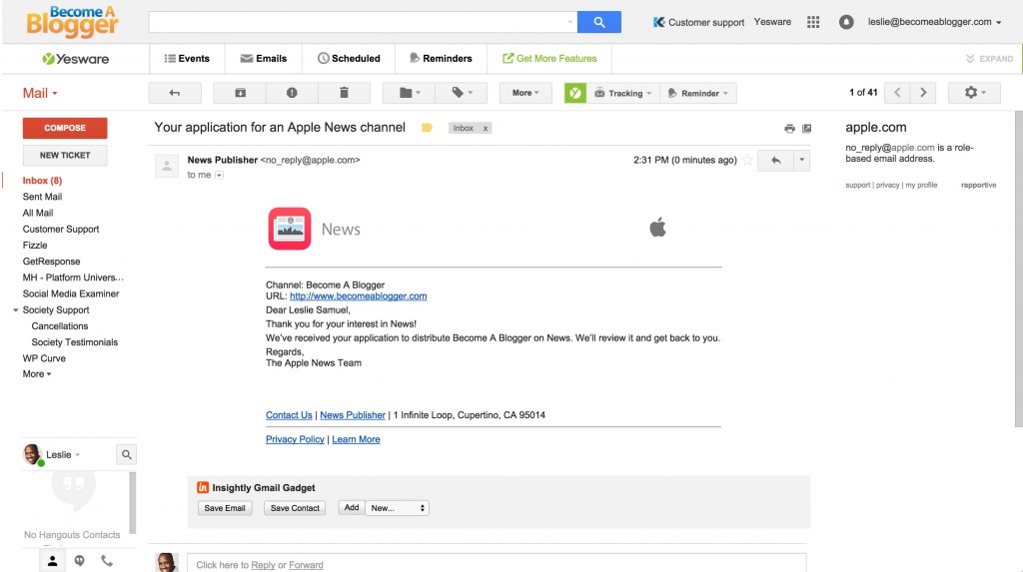Image resolution: width=1023 pixels, height=572 pixels.
Task: Open Inbox (8) in the sidebar
Action: pyautogui.click(x=42, y=181)
